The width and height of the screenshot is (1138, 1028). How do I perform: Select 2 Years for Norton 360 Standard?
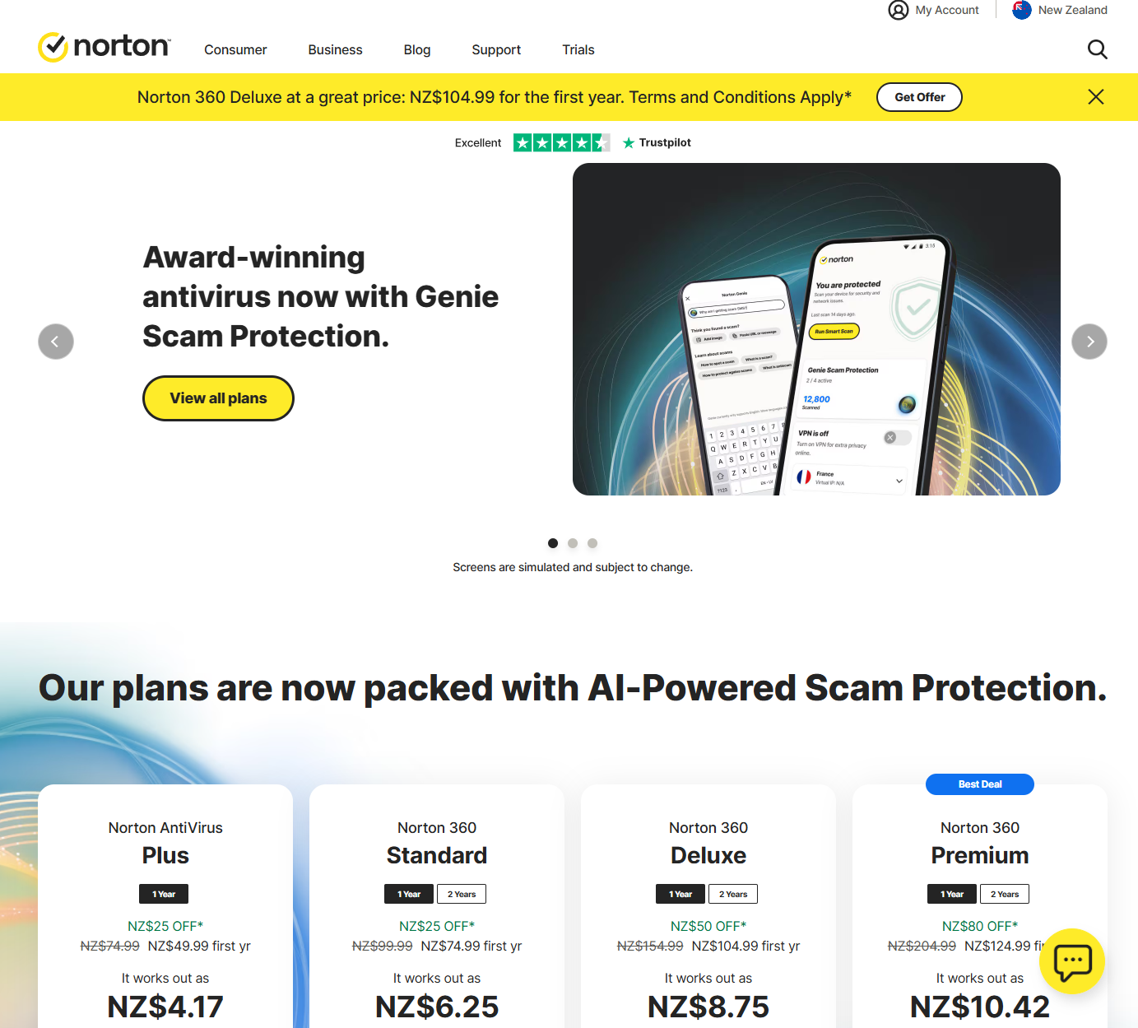point(462,894)
